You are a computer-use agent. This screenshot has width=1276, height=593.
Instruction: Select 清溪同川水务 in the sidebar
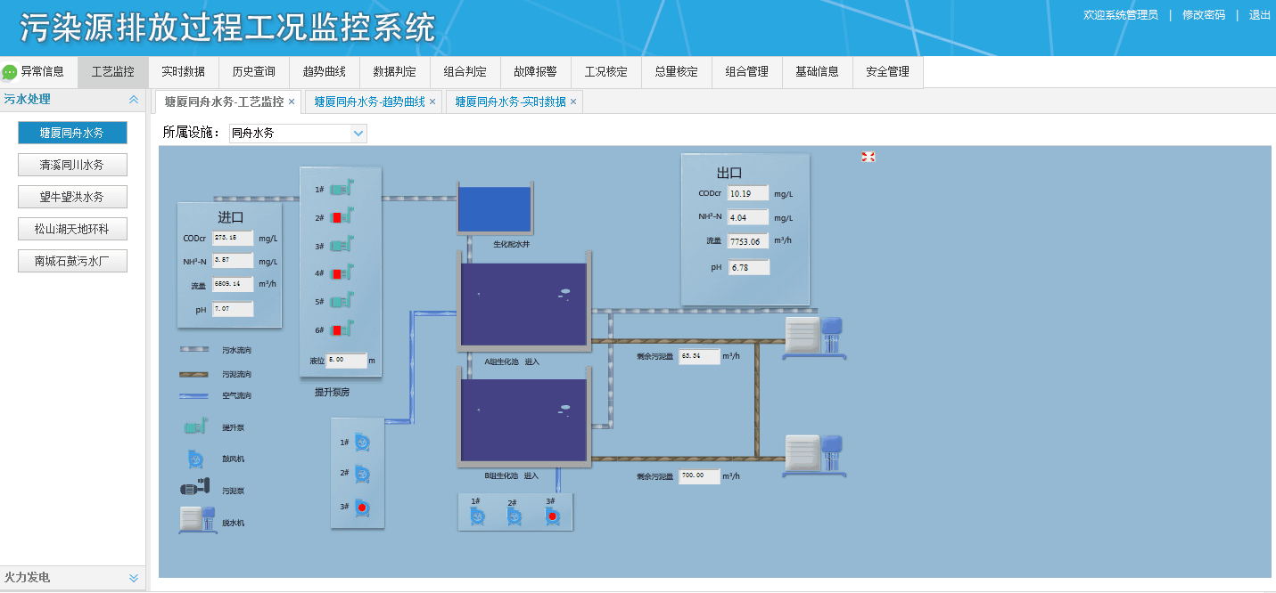[x=72, y=164]
